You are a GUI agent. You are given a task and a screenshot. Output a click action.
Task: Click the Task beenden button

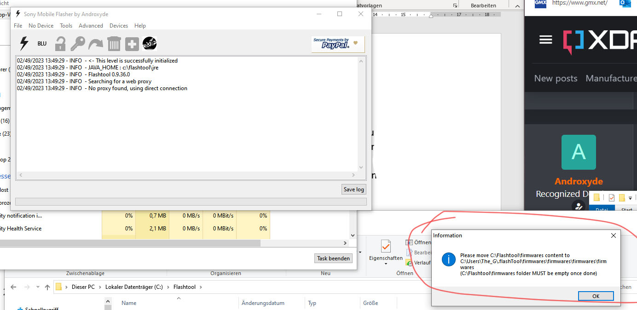(x=333, y=258)
